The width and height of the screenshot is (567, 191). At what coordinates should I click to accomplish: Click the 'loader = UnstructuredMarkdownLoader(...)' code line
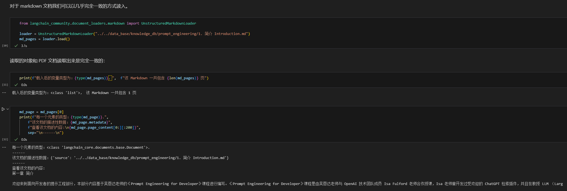click(x=135, y=34)
